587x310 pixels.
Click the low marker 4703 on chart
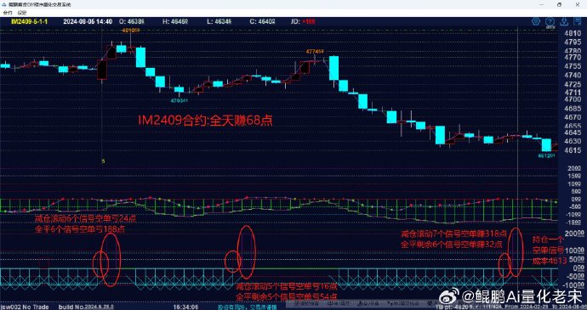[x=179, y=100]
